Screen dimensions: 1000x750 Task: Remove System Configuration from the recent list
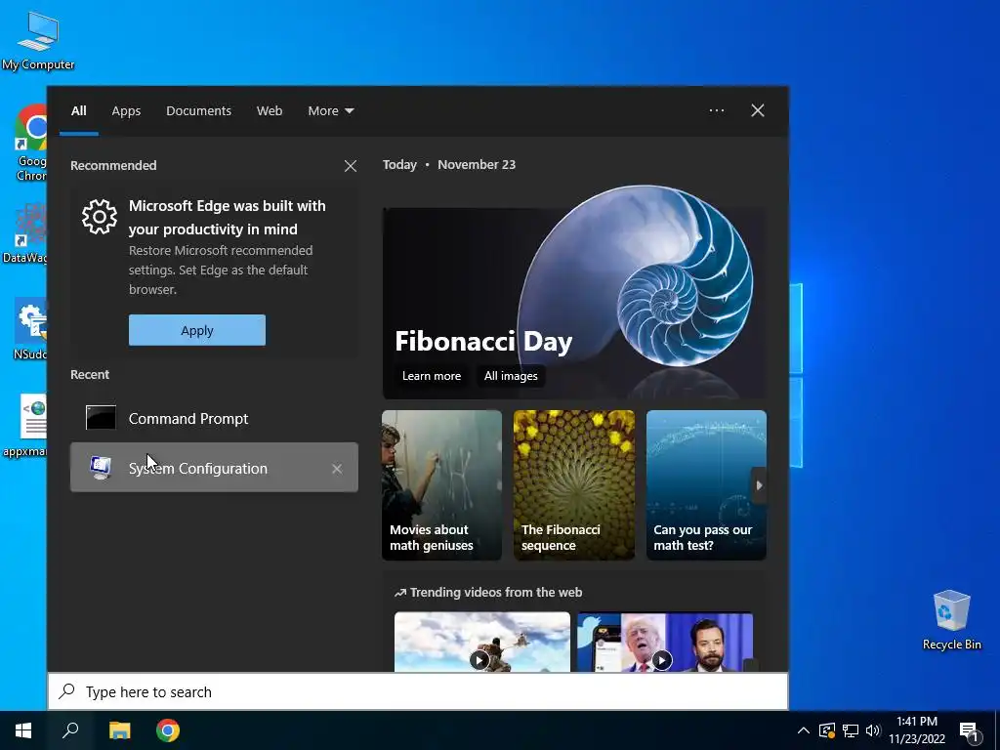(x=337, y=469)
